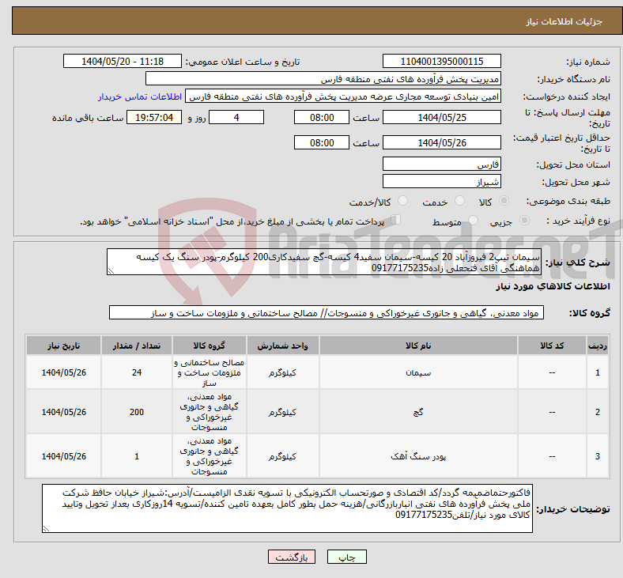Viewport: 623px width, 578px height.
Task: Click the buyer notes text area
Action: 287,508
